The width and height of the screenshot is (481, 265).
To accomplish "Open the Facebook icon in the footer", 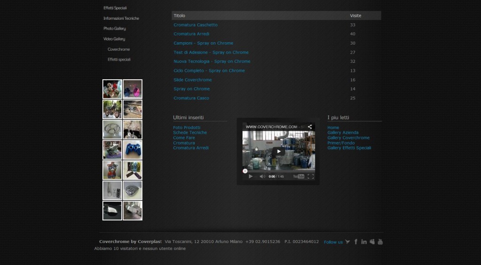I will (x=356, y=242).
